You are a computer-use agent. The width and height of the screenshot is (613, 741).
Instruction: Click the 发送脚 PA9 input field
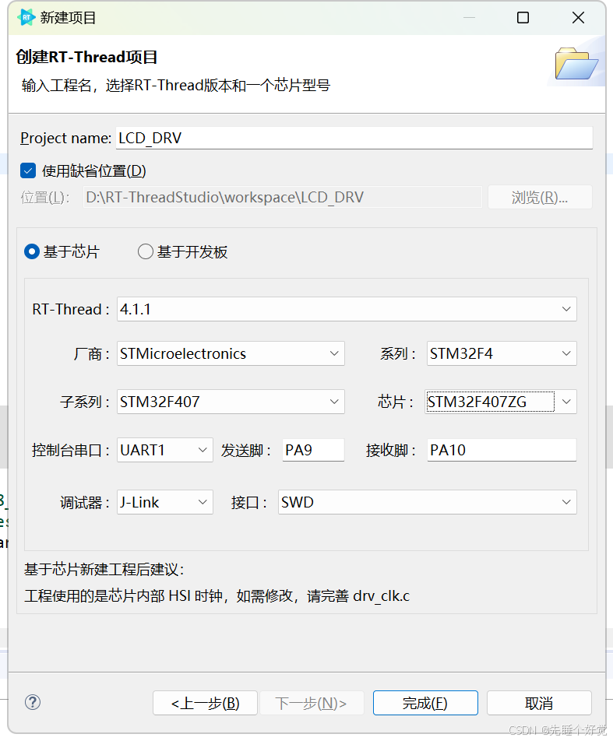point(313,450)
